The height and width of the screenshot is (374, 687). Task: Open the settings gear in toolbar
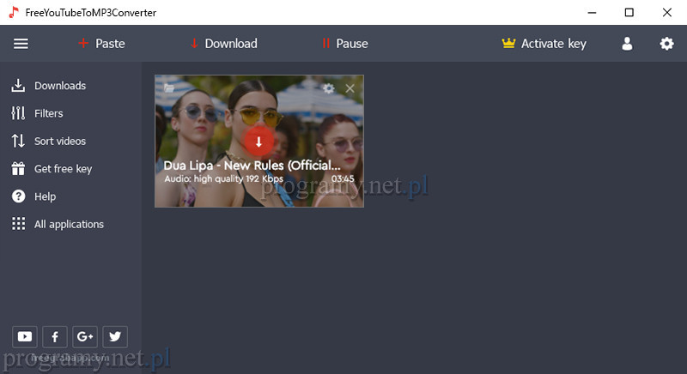[x=666, y=44]
